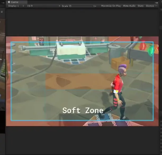Image resolution: width=162 pixels, height=155 pixels.
Task: Click the 1x scale value
Action: tap(95, 6)
